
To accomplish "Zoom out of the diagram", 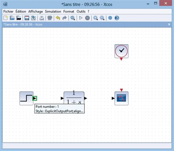I will (x=102, y=18).
